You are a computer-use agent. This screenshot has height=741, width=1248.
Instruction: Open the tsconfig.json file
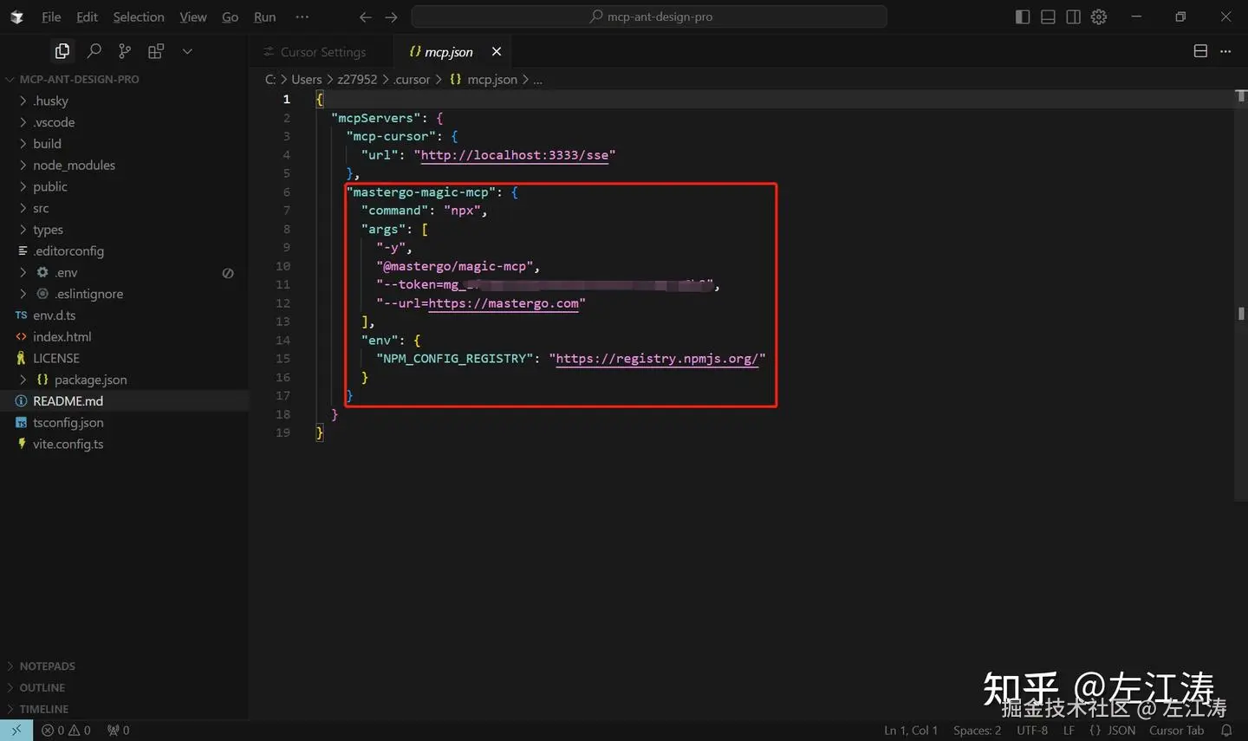tap(124, 422)
